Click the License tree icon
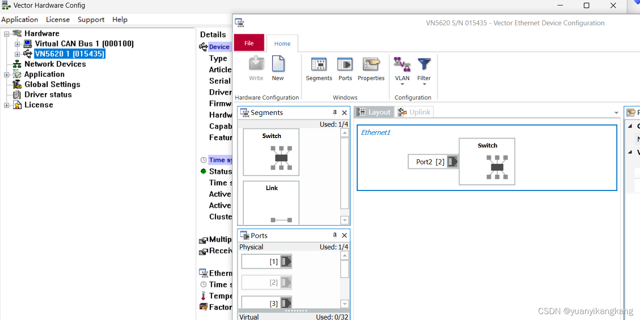640x320 pixels. 17,105
